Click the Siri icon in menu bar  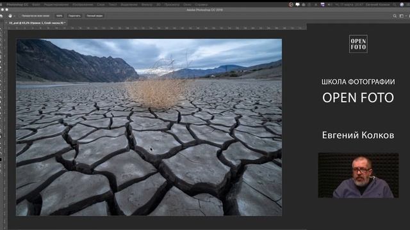pos(402,4)
